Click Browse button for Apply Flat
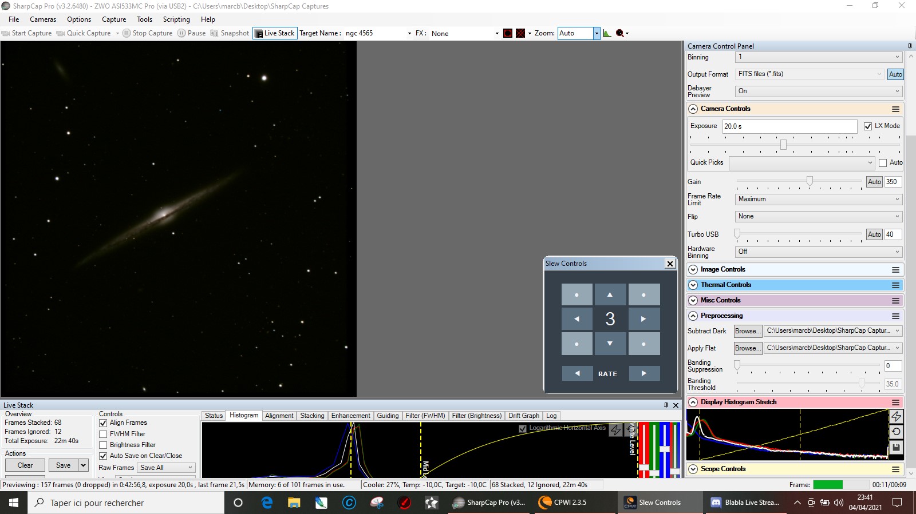Viewport: 916px width, 514px height. click(x=748, y=348)
